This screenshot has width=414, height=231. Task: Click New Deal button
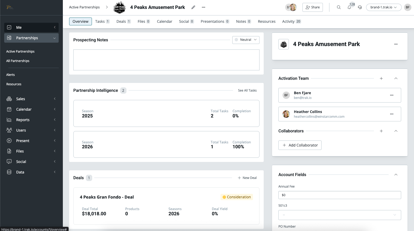[247, 178]
